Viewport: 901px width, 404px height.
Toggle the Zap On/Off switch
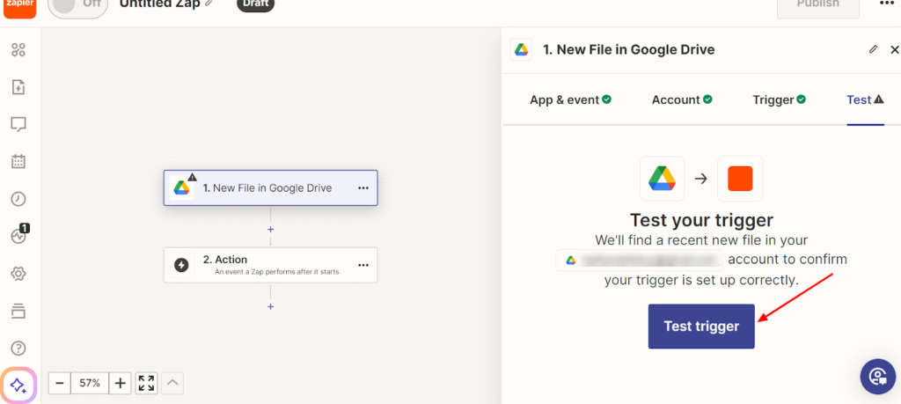pos(77,4)
